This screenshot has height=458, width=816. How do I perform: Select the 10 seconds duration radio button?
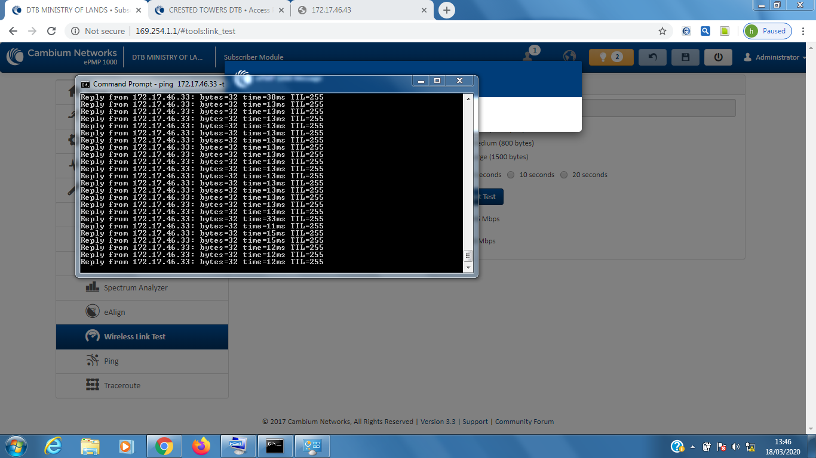click(511, 175)
